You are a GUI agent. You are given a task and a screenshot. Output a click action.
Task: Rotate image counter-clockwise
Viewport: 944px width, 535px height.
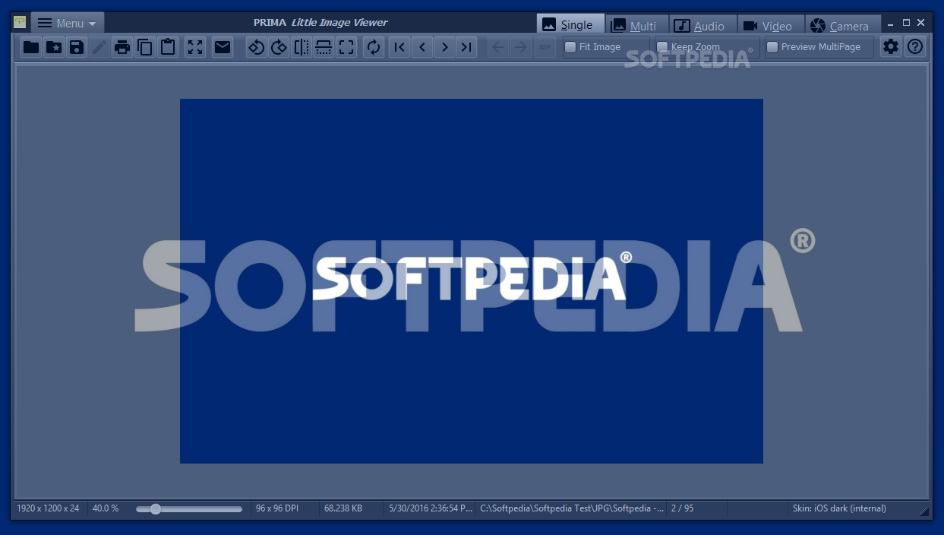(x=257, y=48)
